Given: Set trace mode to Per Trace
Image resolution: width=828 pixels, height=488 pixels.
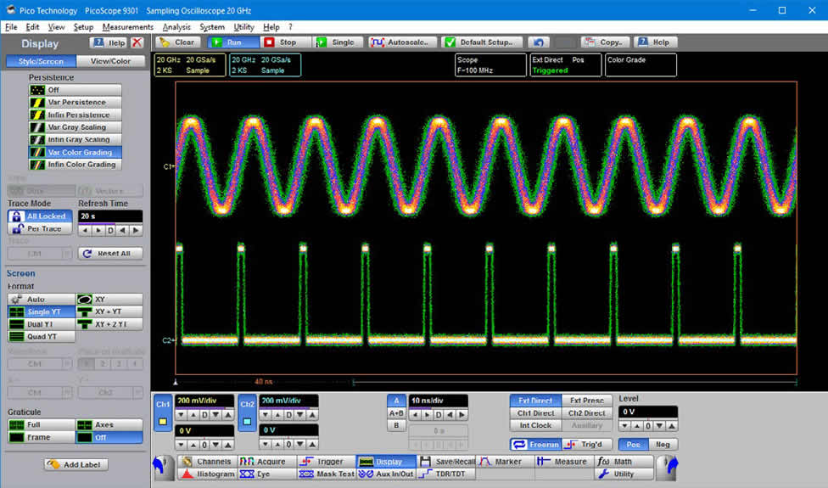Looking at the screenshot, I should (40, 228).
